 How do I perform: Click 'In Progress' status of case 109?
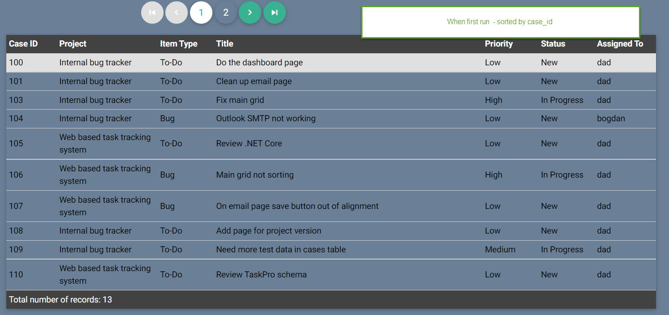click(x=562, y=250)
